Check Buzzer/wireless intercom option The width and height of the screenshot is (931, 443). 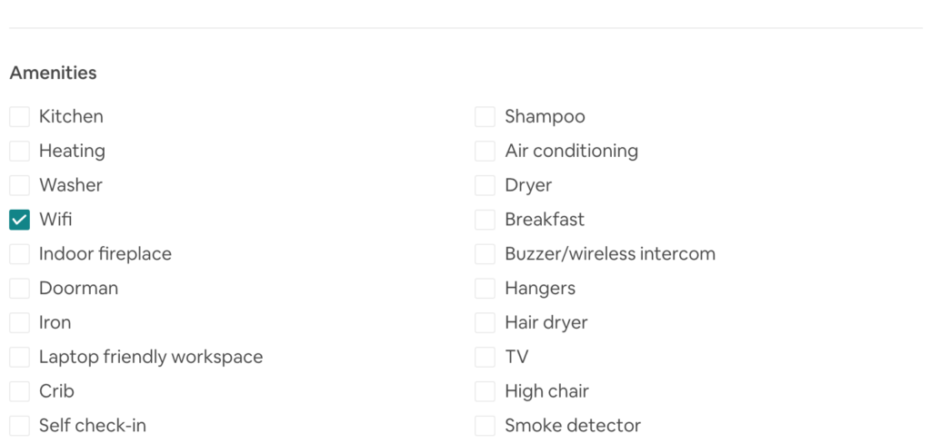pos(486,254)
